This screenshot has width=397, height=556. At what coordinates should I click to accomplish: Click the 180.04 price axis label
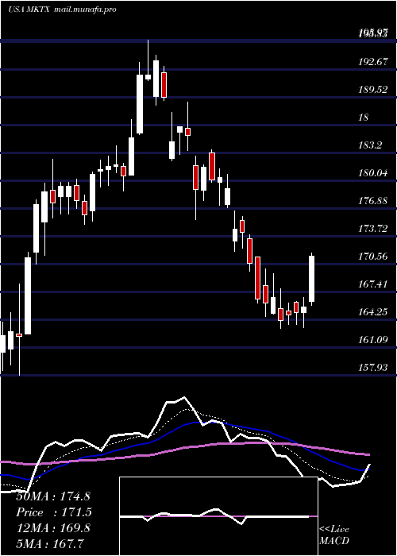click(x=372, y=173)
